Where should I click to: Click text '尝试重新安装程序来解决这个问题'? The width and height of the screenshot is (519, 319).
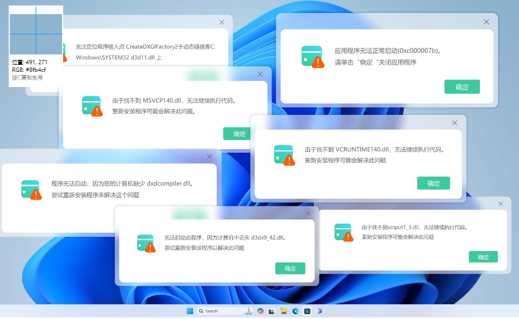95,195
